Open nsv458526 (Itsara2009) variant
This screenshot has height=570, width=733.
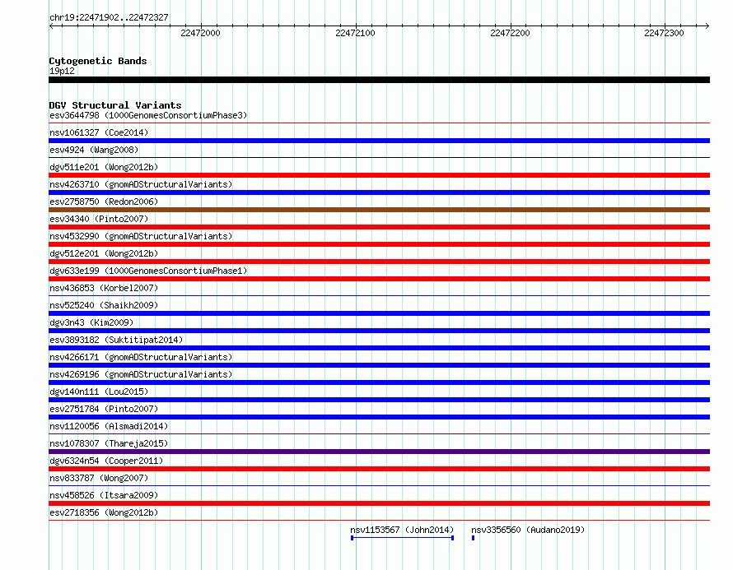pyautogui.click(x=104, y=495)
